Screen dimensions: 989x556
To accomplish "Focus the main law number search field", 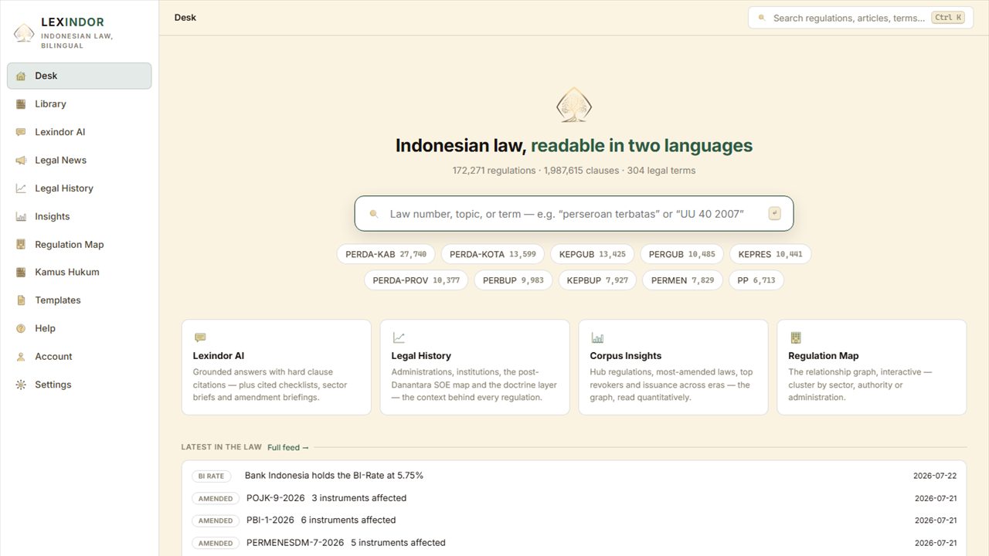I will [x=574, y=214].
